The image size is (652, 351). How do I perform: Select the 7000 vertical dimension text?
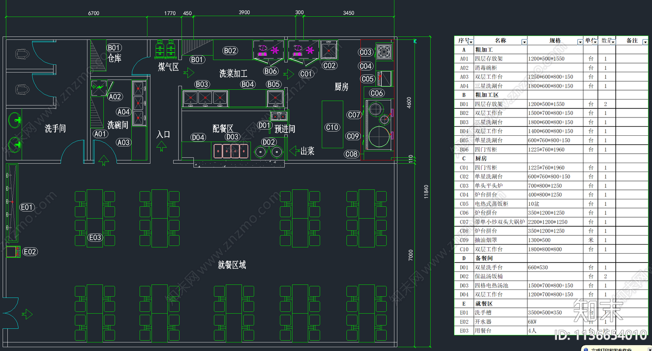410,255
